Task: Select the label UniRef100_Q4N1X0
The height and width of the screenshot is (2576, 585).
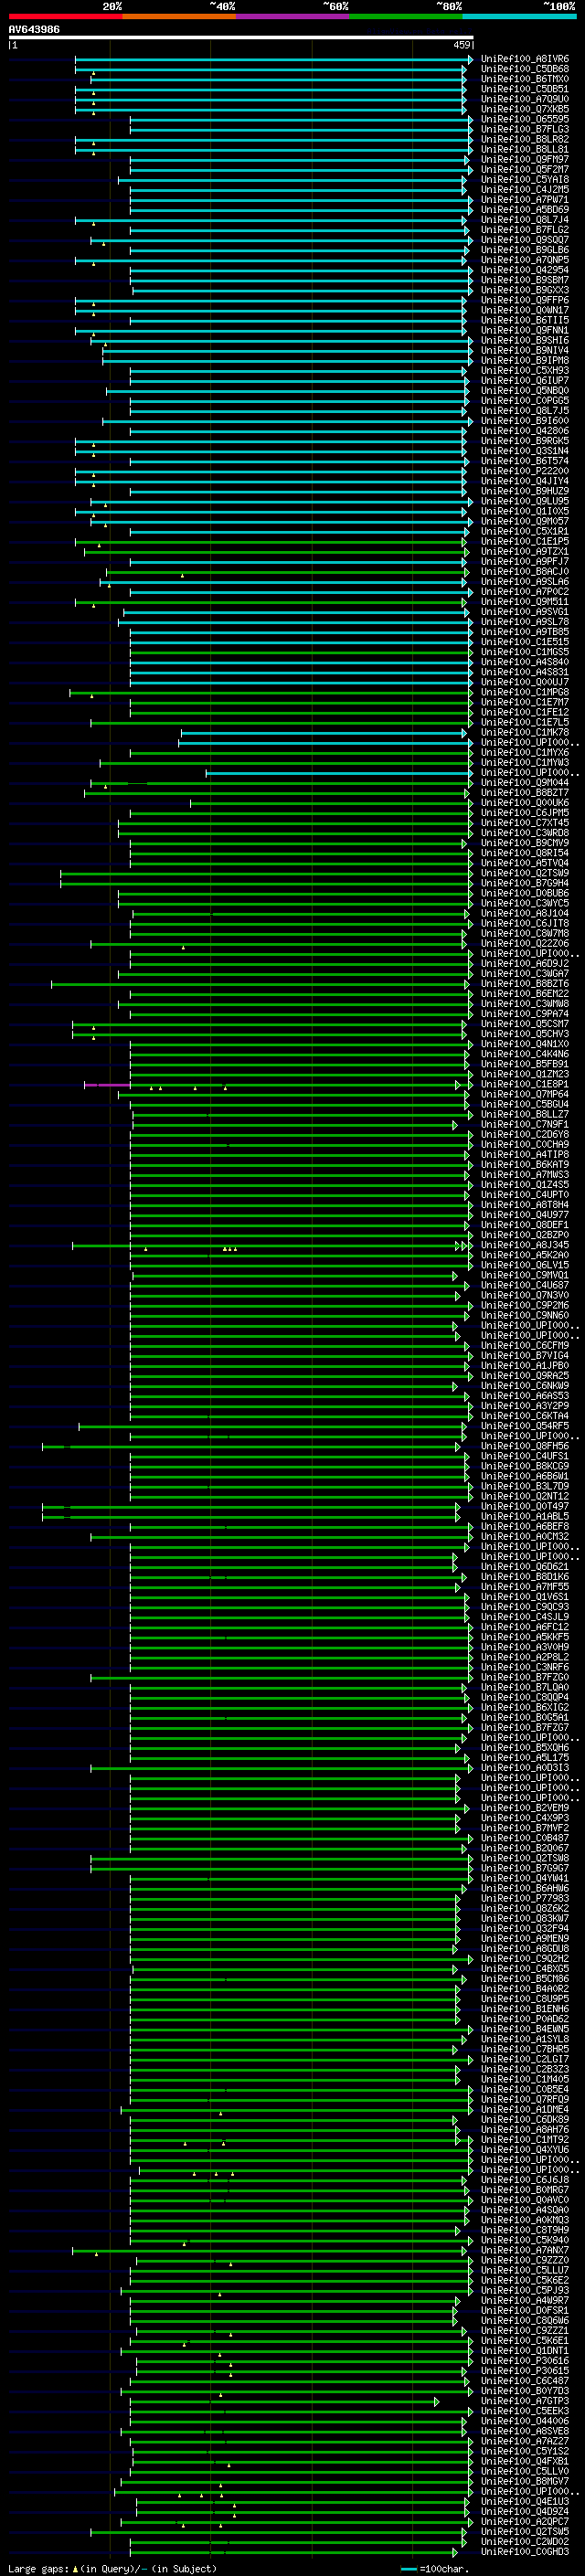Action: [525, 1044]
